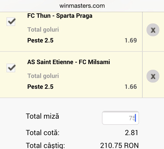Click the 210.75 RON winnings amount
Image resolution: width=164 pixels, height=149 pixels.
point(119,145)
